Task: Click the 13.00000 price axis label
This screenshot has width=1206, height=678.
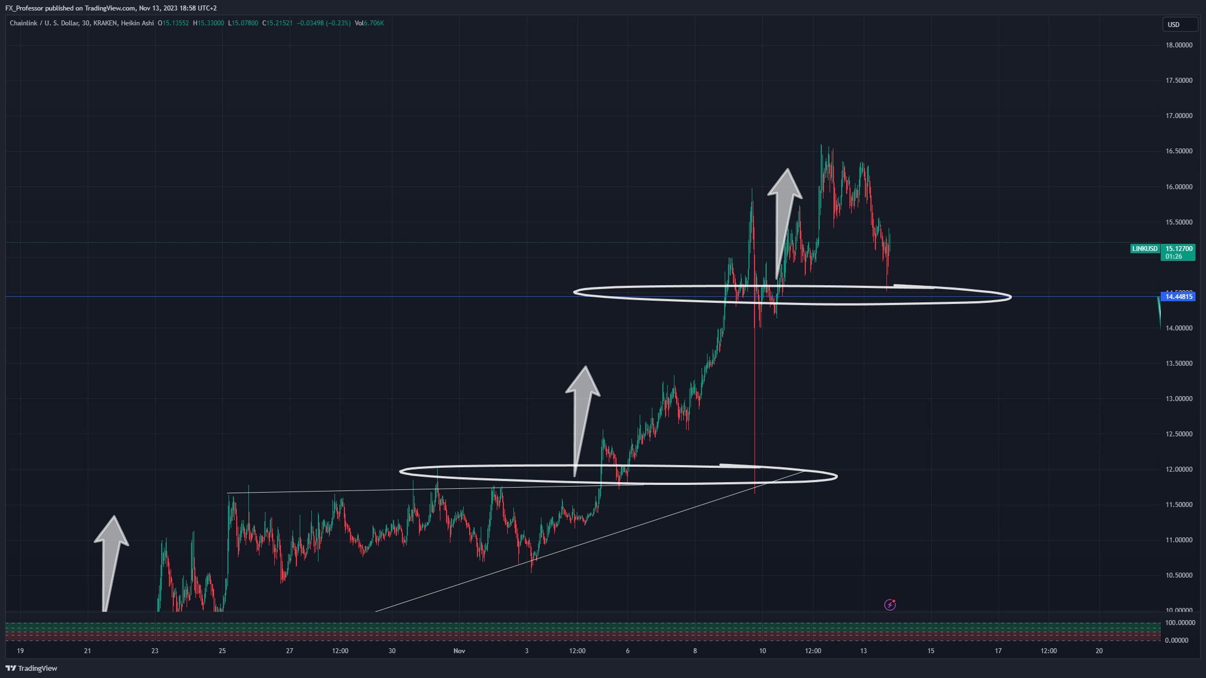Action: click(x=1179, y=399)
